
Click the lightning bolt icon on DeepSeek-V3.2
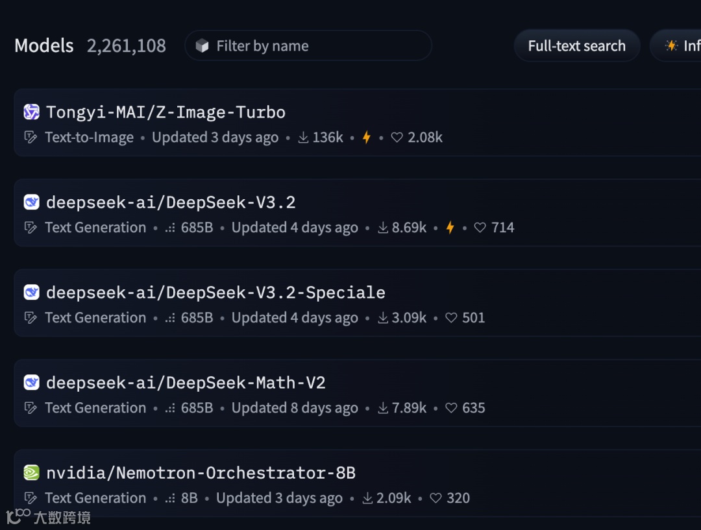tap(450, 228)
